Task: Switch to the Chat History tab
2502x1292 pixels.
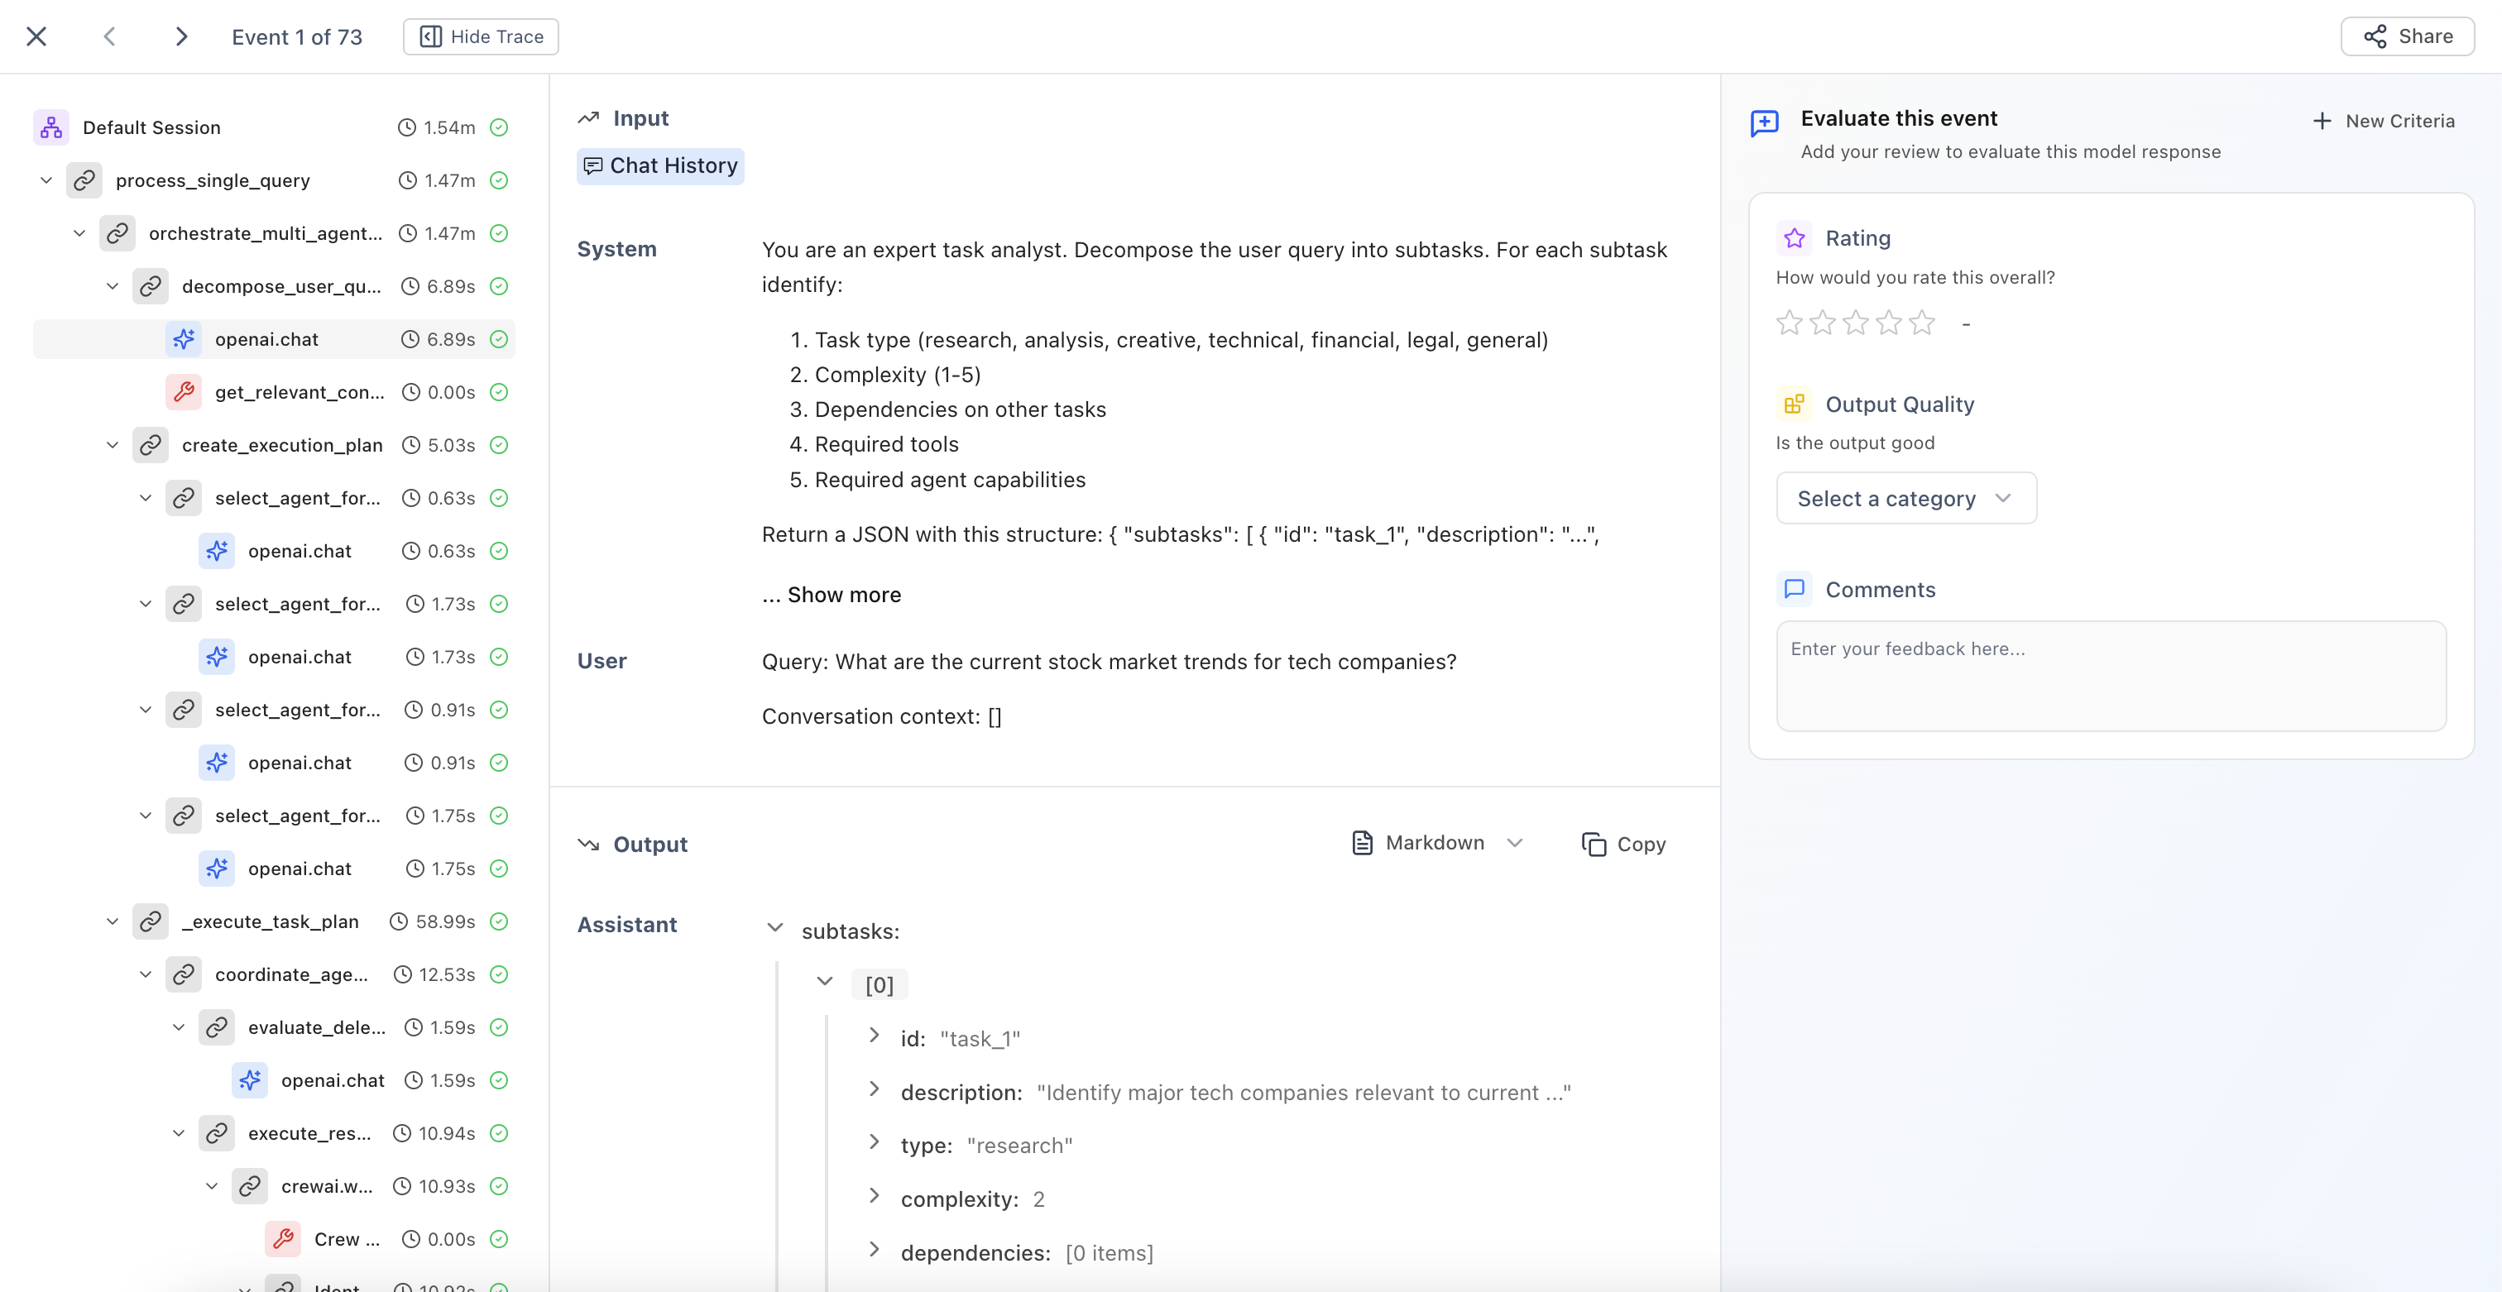Action: [x=660, y=166]
